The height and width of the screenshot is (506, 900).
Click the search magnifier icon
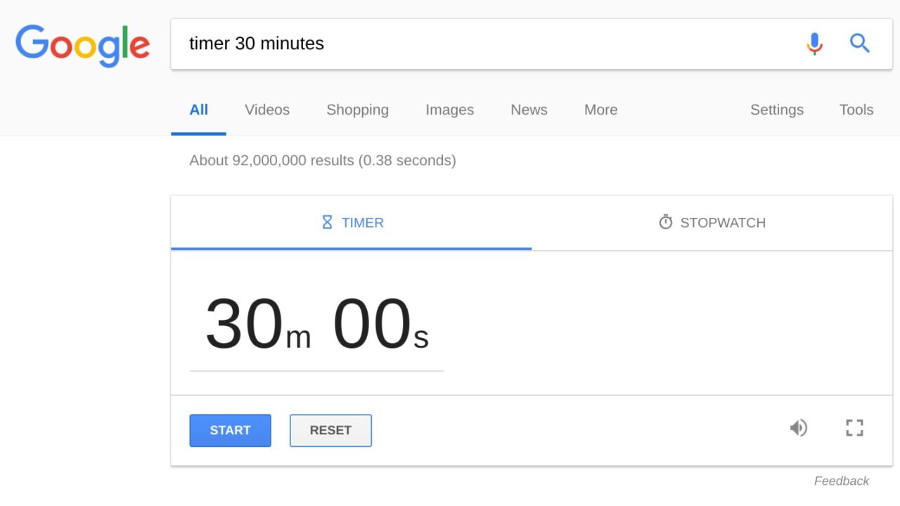tap(859, 43)
